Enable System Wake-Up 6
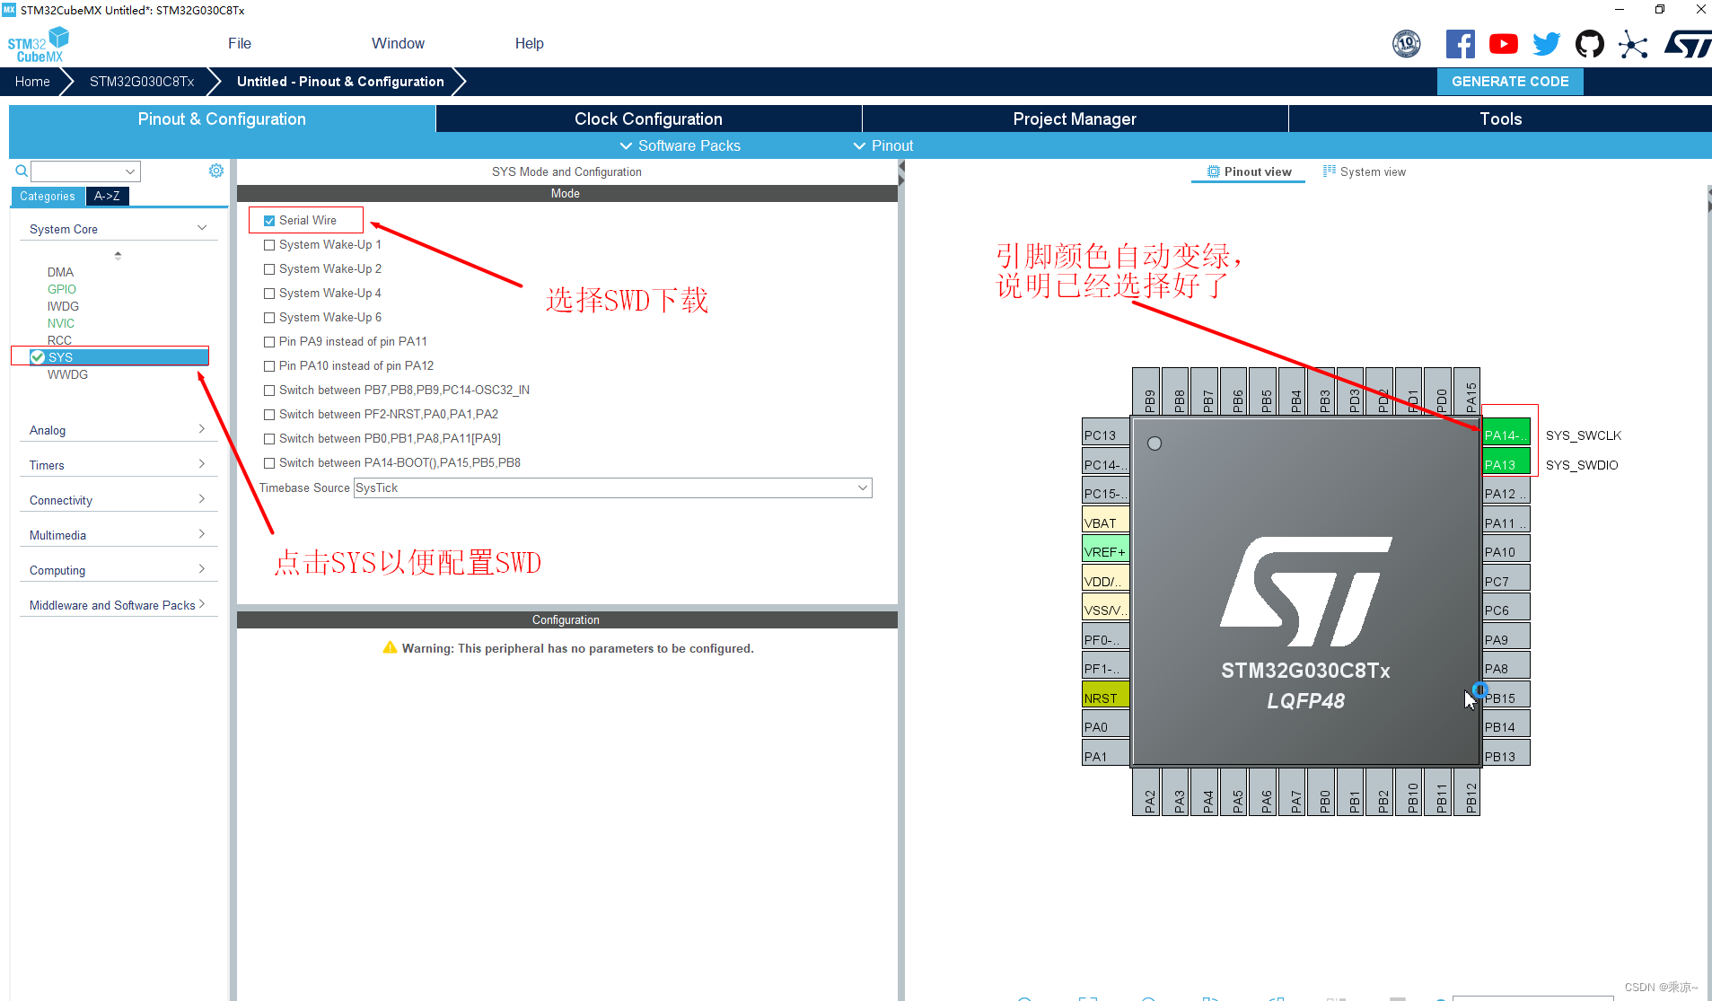 [269, 317]
